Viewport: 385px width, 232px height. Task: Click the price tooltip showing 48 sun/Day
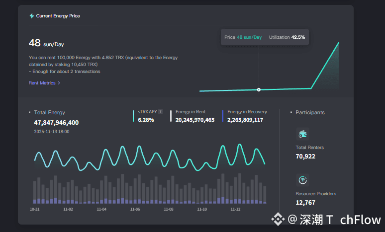243,37
